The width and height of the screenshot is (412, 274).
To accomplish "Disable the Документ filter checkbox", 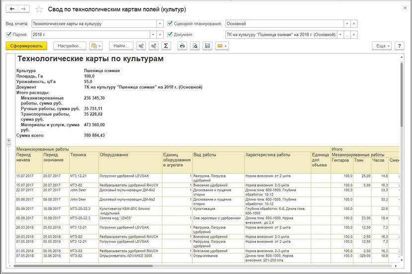I will click(x=170, y=35).
